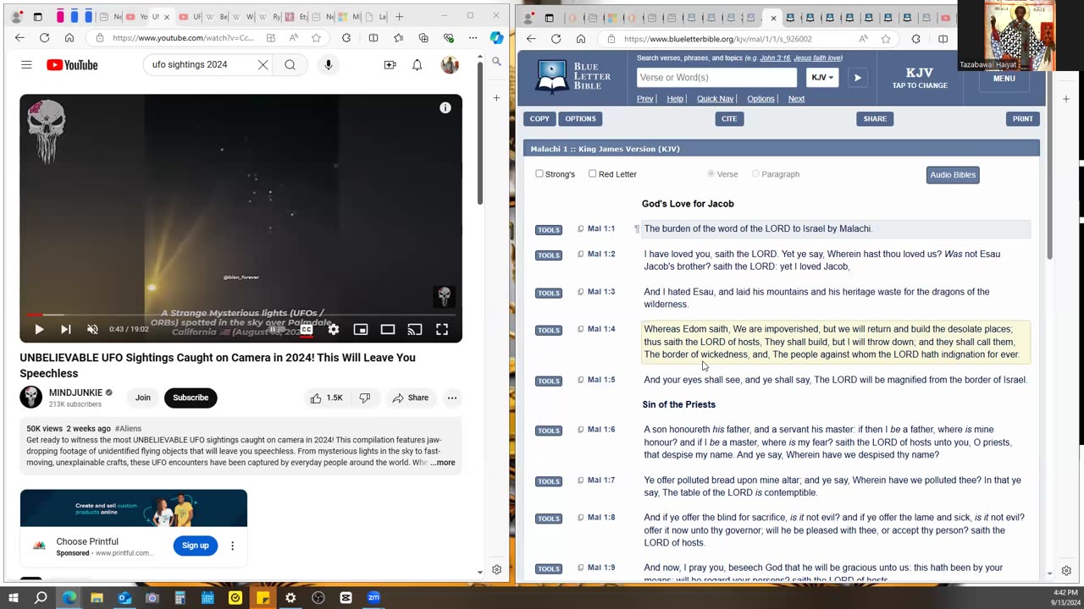Toggle the video autoplay switch

point(278,329)
